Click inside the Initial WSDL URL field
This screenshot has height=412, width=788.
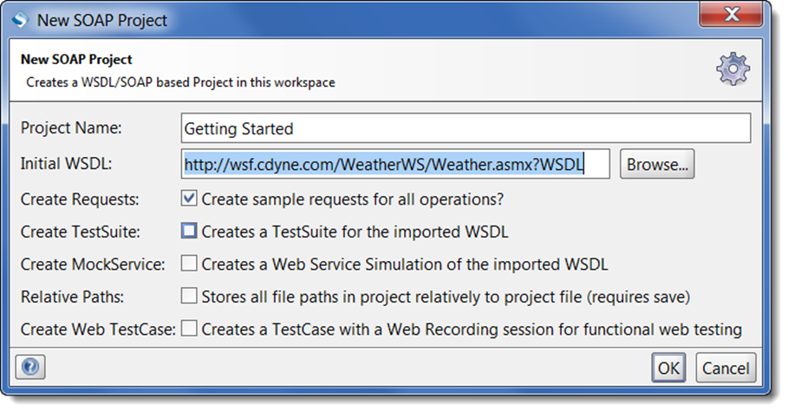(x=395, y=164)
